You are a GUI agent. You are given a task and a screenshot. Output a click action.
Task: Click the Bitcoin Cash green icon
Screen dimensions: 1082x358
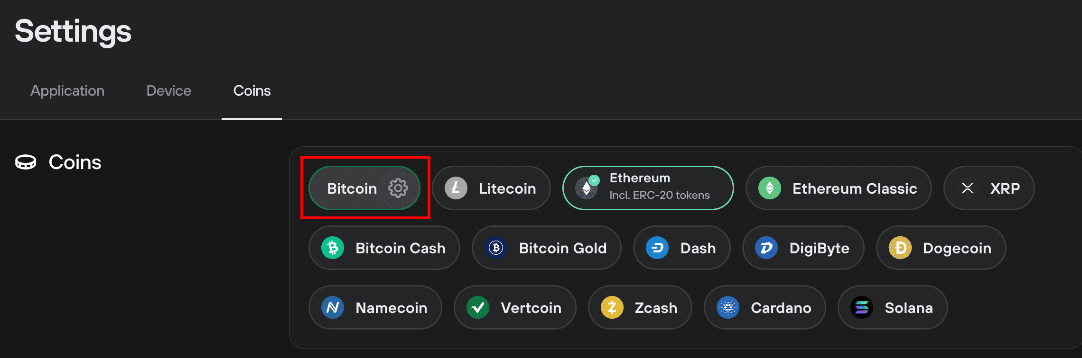pyautogui.click(x=333, y=248)
